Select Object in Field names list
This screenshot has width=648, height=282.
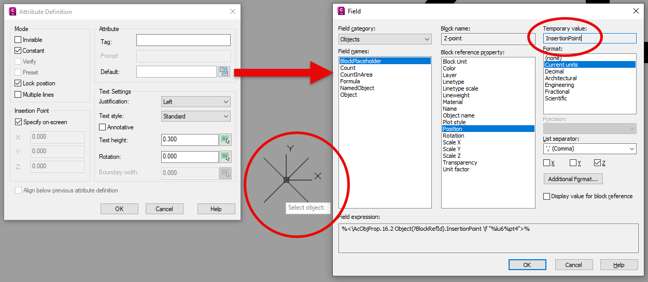[x=348, y=95]
